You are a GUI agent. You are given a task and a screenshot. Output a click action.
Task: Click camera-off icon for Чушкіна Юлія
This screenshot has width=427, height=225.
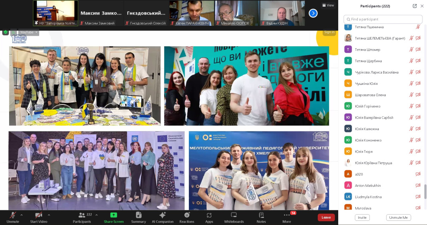point(418,84)
